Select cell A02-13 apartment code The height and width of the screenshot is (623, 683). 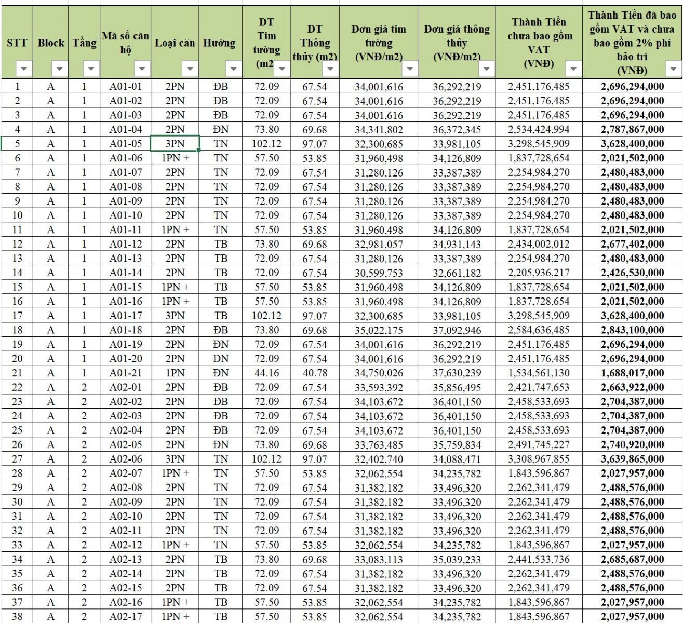125,559
